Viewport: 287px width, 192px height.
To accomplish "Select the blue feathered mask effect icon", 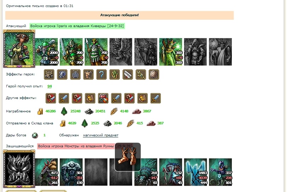I will click(62, 74).
